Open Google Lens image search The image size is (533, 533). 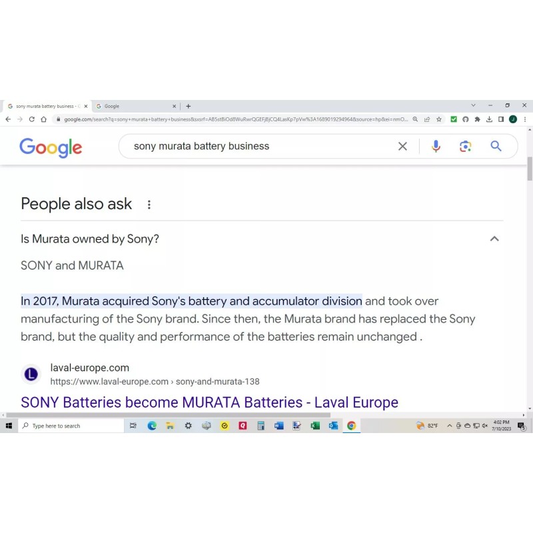466,147
